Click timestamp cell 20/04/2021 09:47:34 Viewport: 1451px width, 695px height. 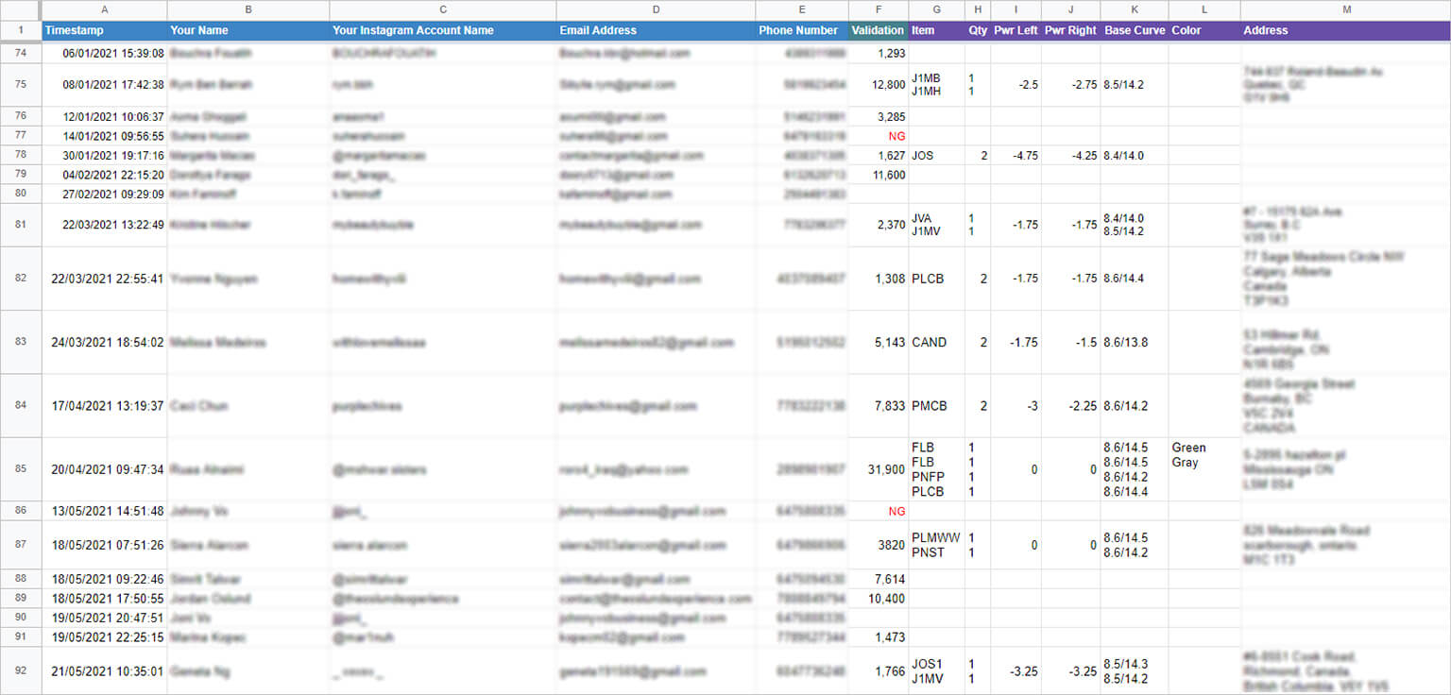coord(107,469)
